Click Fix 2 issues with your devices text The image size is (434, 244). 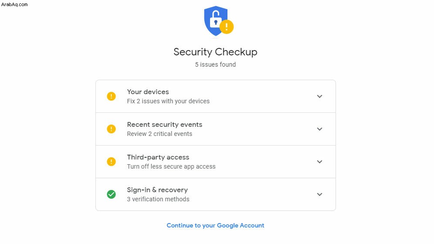click(168, 101)
